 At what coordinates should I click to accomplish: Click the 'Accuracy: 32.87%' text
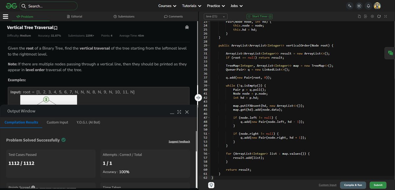(50, 35)
